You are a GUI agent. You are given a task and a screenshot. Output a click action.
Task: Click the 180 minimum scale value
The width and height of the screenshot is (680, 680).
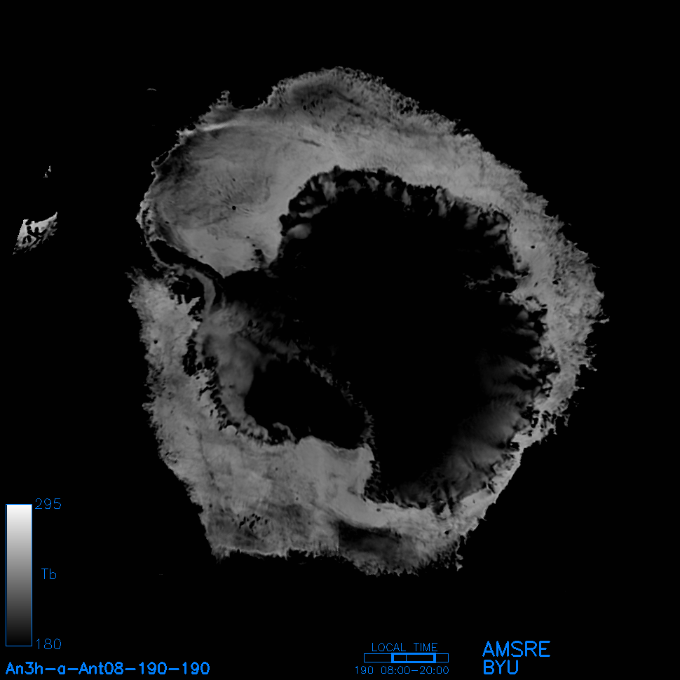[48, 644]
